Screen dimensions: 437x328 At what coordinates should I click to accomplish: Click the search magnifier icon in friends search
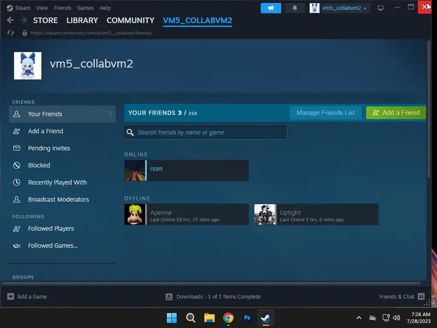130,132
